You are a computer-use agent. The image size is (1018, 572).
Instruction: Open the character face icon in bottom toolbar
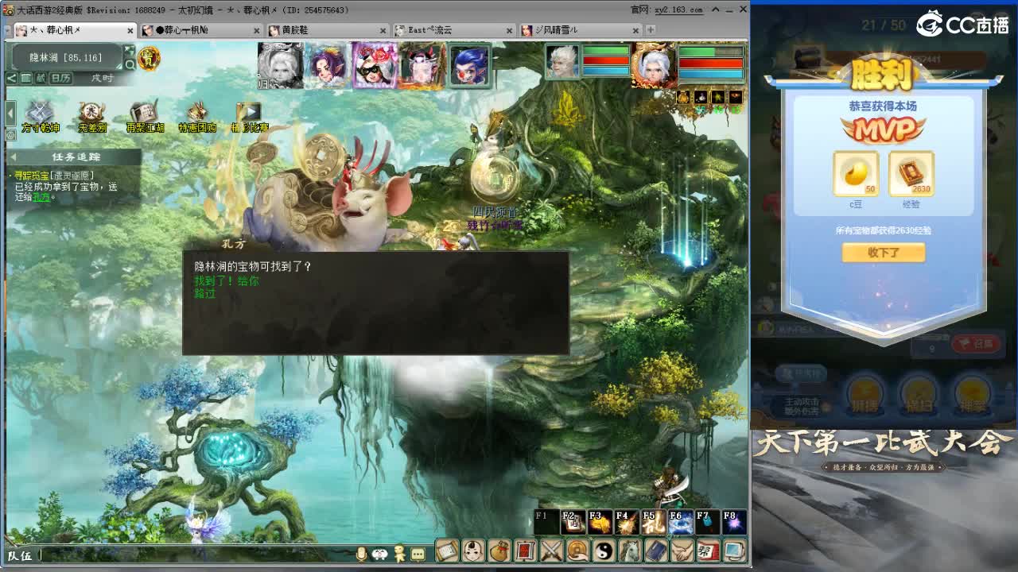coord(474,551)
